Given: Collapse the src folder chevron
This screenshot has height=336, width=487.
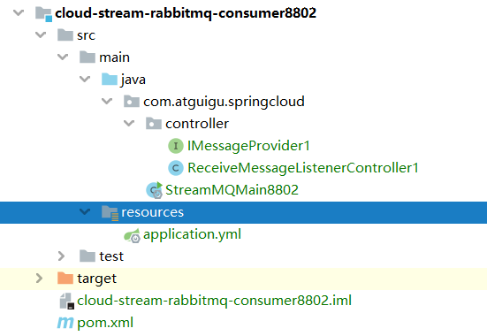Looking at the screenshot, I should pyautogui.click(x=41, y=34).
